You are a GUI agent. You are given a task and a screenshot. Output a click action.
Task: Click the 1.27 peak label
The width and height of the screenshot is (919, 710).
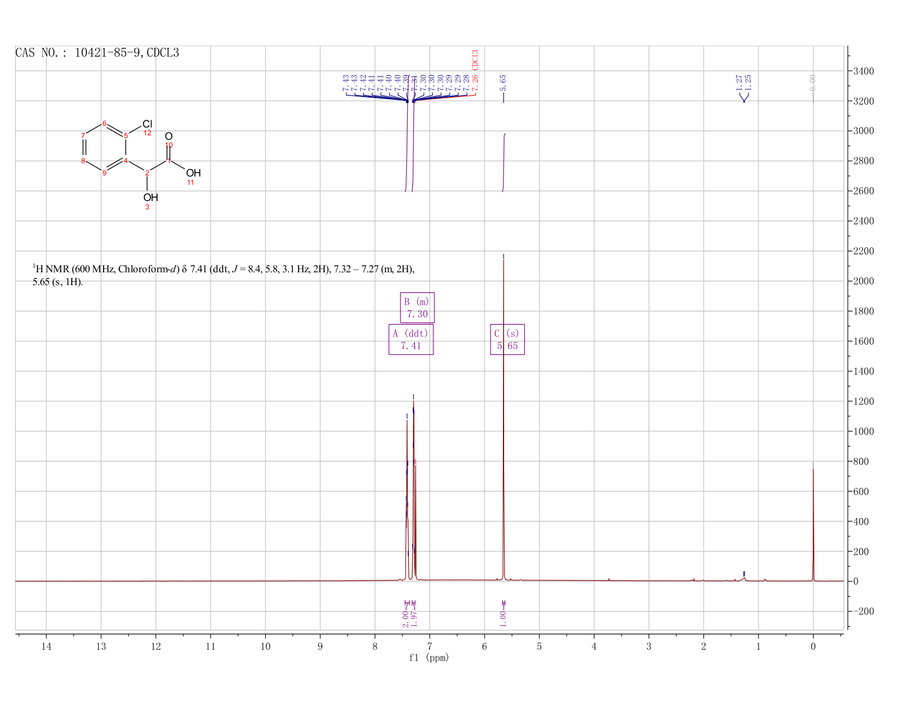click(x=739, y=83)
